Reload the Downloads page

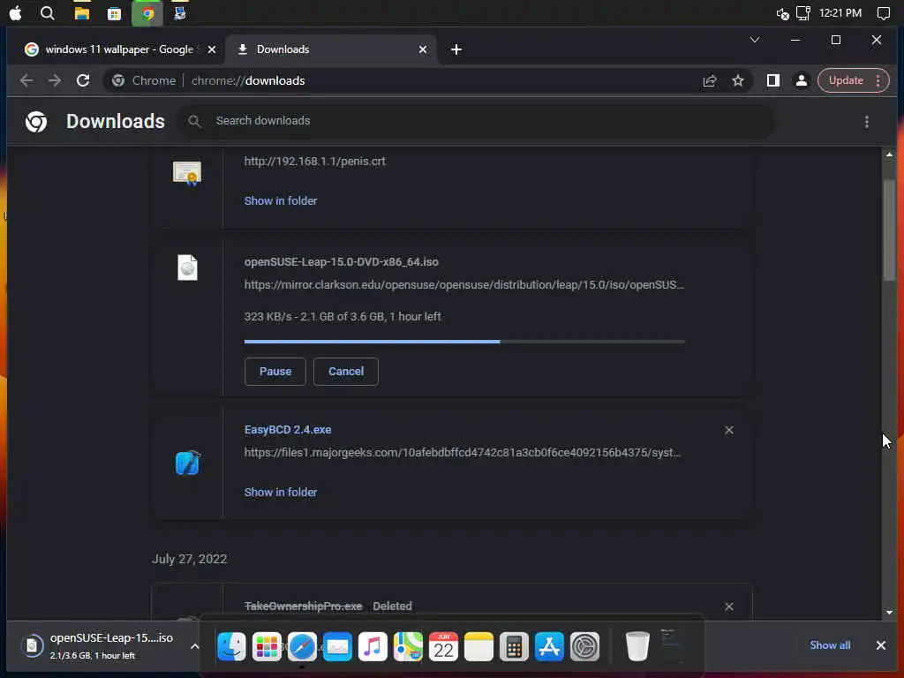pos(83,80)
